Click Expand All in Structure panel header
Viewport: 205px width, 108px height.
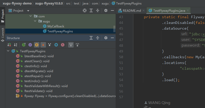(x=91, y=38)
